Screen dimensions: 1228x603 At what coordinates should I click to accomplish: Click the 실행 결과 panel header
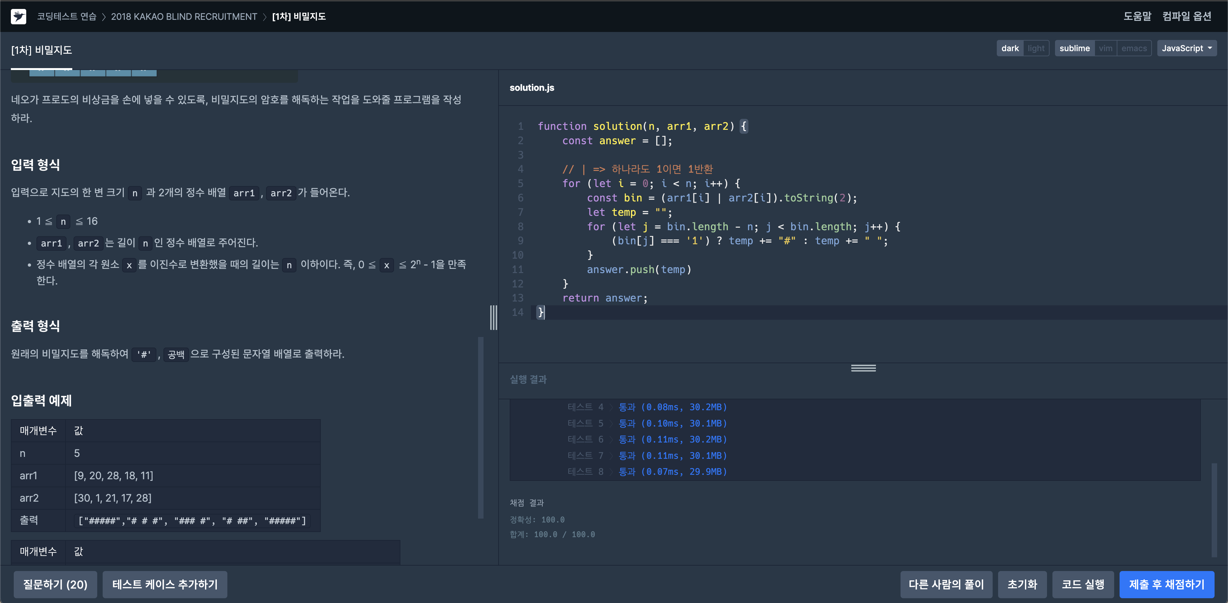528,380
